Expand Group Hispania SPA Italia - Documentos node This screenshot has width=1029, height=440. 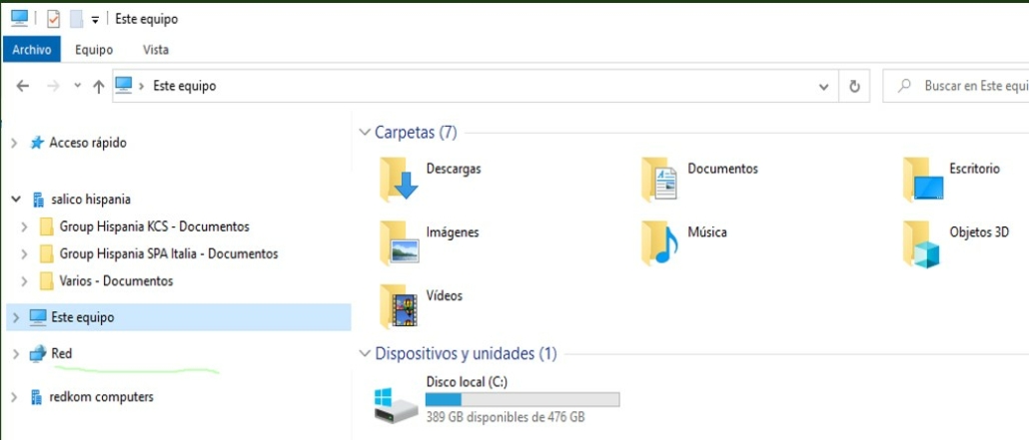pyautogui.click(x=24, y=253)
